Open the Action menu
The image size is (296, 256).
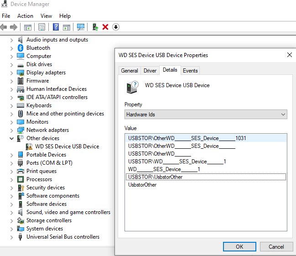25,16
